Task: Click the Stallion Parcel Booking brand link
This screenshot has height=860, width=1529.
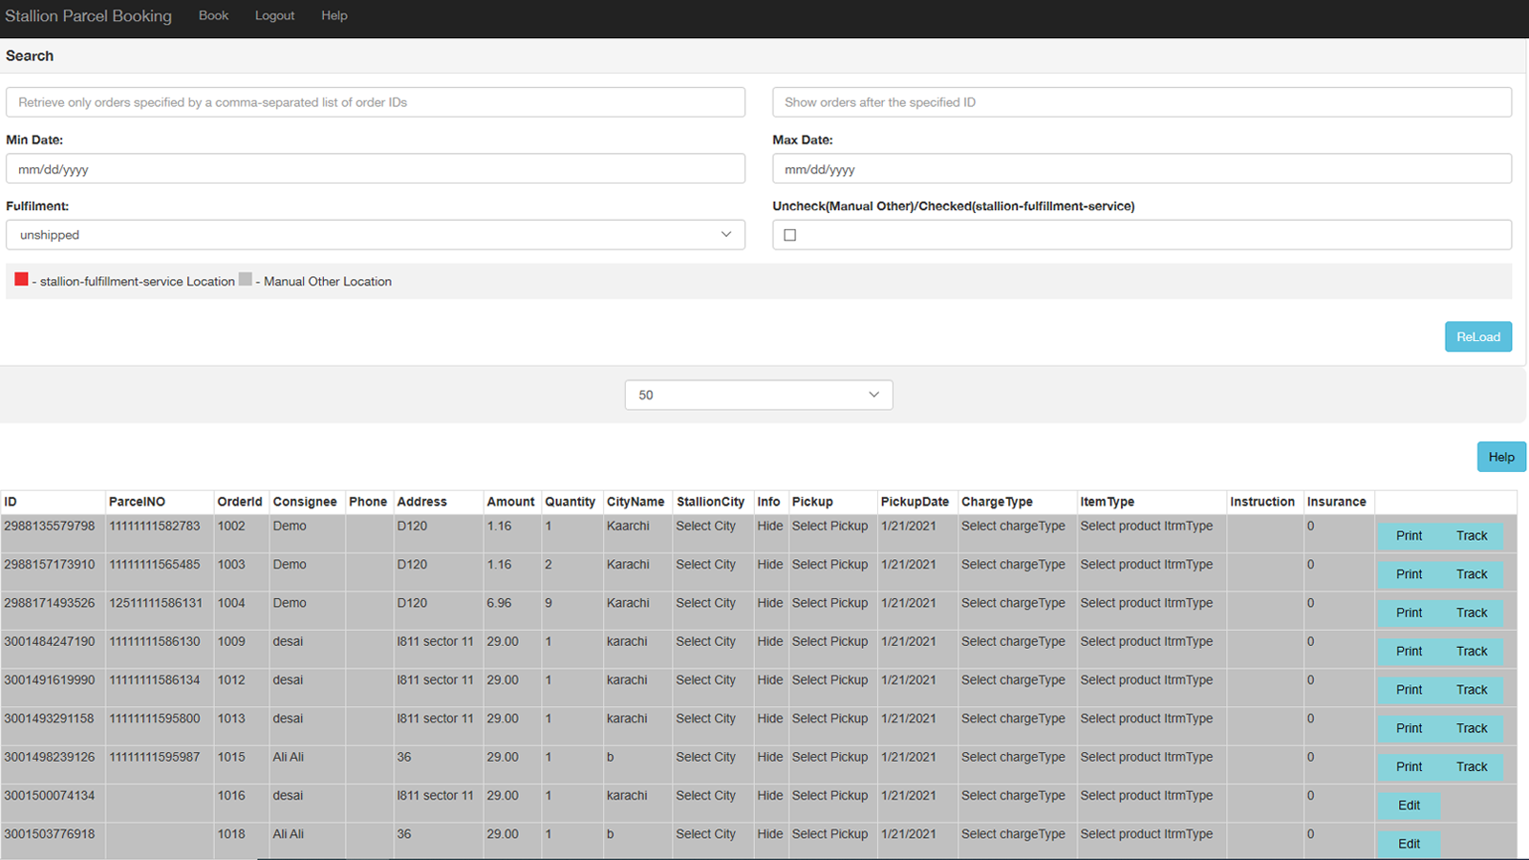Action: tap(88, 16)
